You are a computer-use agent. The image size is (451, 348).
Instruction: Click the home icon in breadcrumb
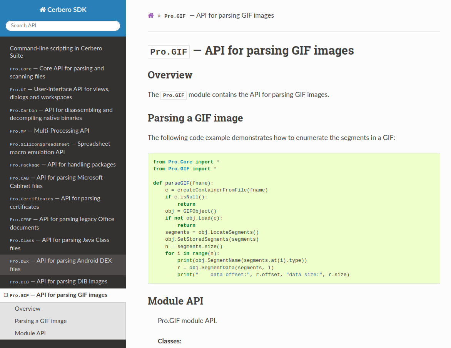[151, 15]
